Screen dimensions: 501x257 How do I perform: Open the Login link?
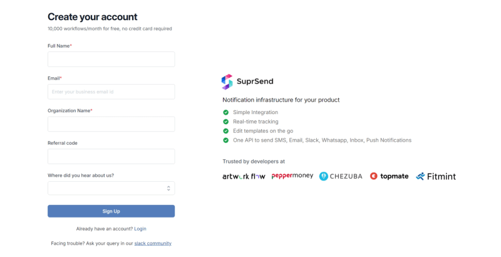click(x=140, y=229)
